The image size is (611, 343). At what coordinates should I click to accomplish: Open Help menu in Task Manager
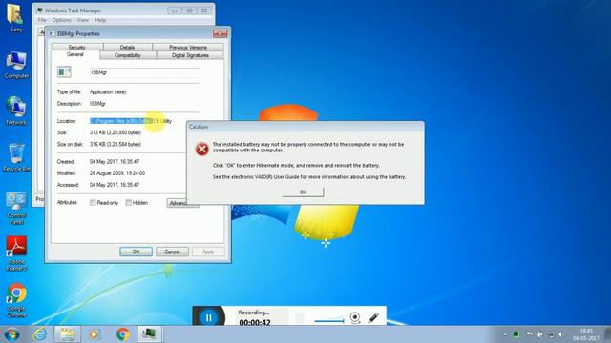100,20
